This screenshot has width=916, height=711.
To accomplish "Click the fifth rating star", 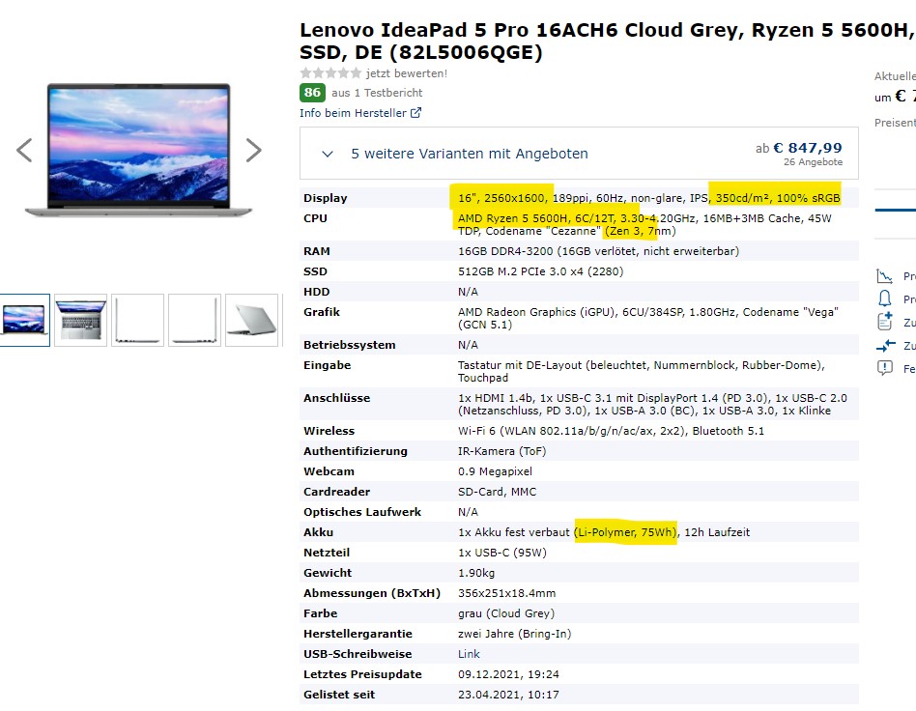I will click(356, 72).
